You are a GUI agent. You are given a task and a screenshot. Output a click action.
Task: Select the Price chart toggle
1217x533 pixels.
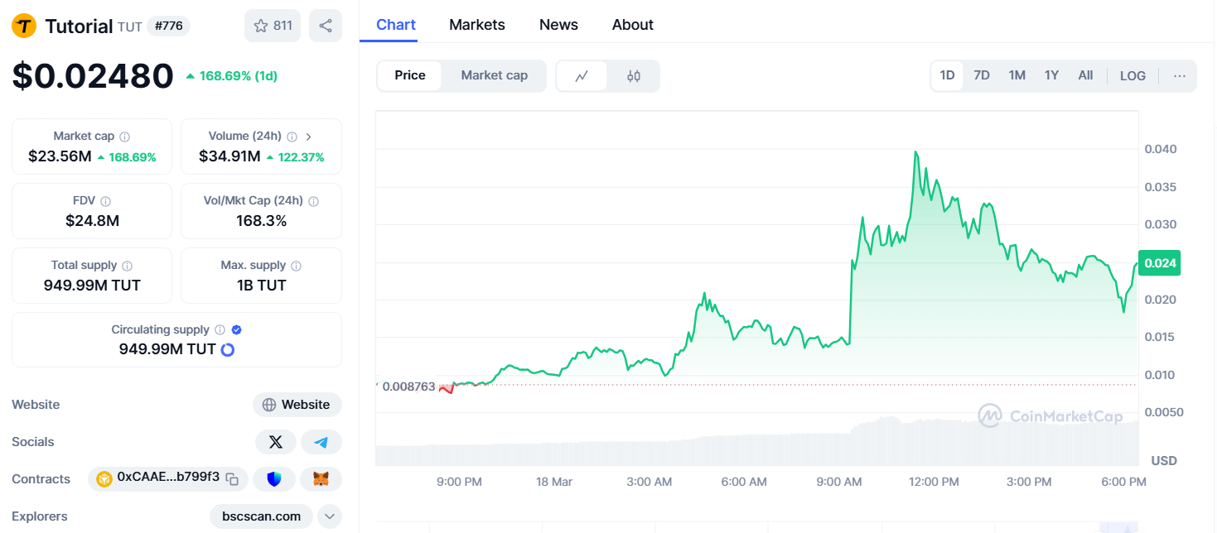pyautogui.click(x=410, y=75)
